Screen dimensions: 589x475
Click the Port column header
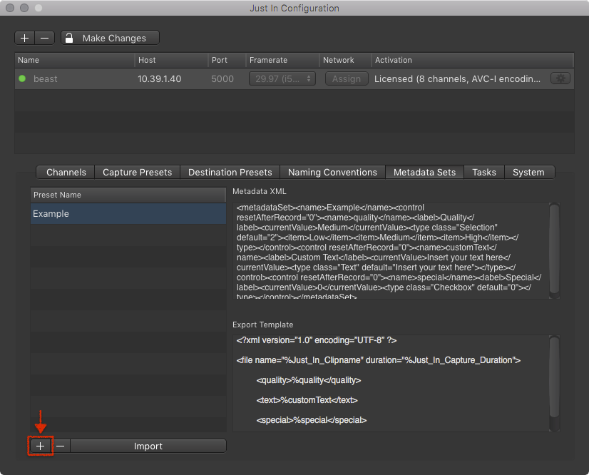tap(227, 60)
